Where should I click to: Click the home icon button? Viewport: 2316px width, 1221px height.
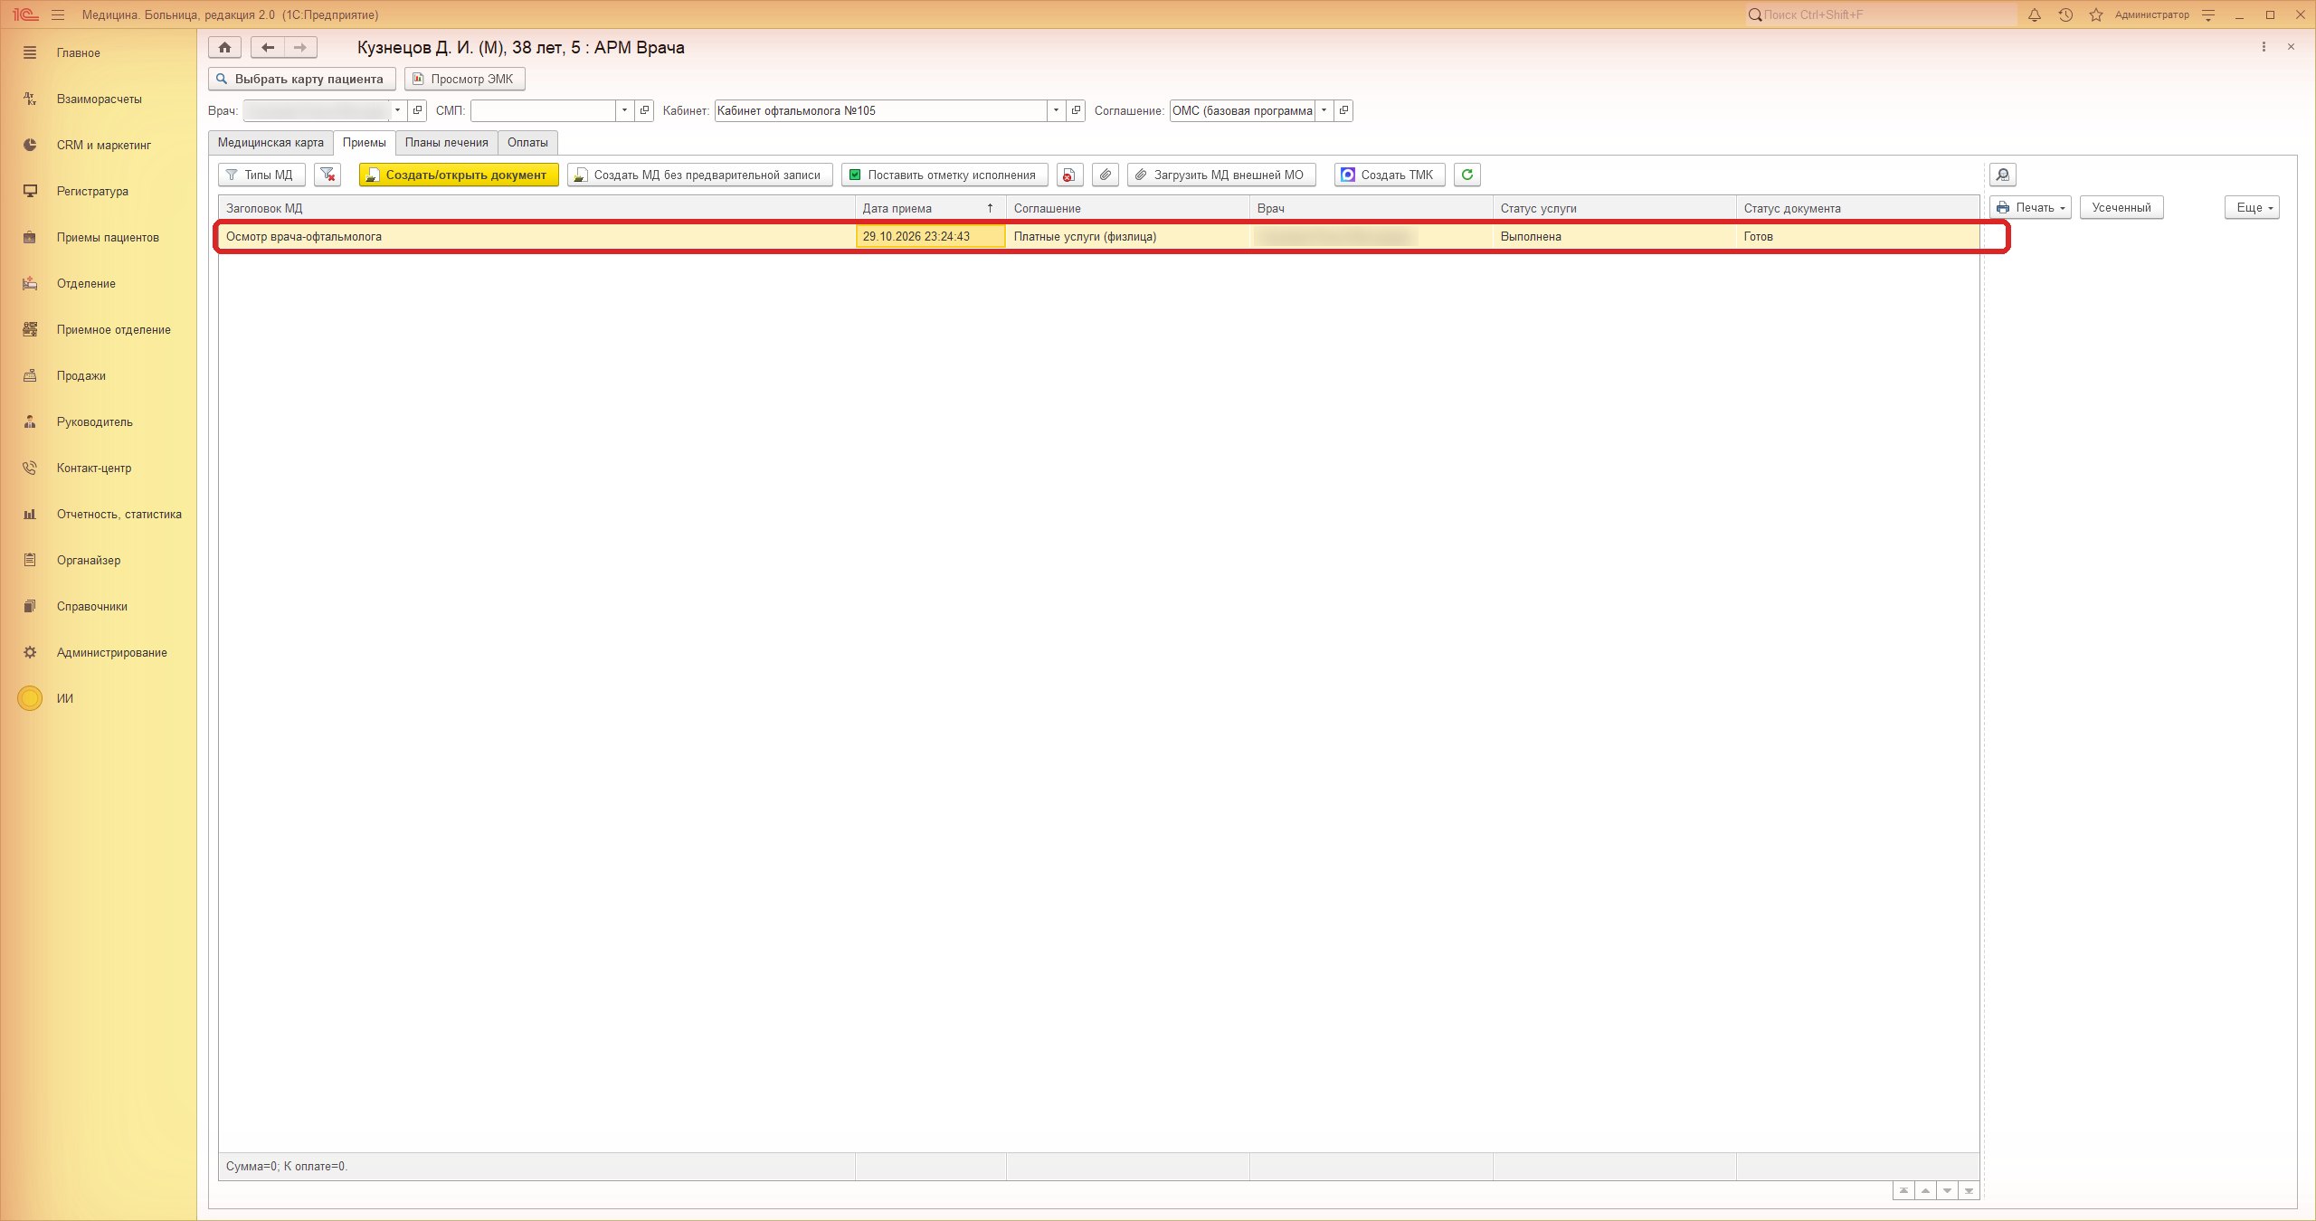(x=224, y=47)
